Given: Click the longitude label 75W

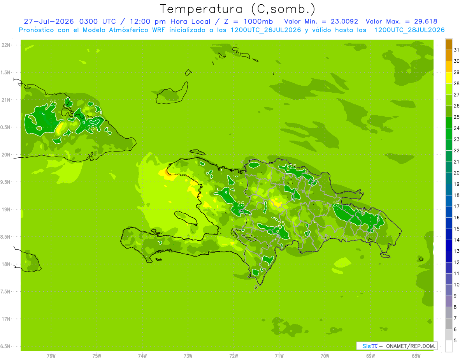Looking at the screenshot, I should [97, 356].
